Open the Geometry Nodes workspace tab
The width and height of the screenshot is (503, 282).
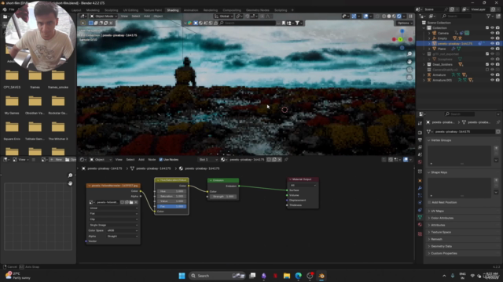pos(257,10)
